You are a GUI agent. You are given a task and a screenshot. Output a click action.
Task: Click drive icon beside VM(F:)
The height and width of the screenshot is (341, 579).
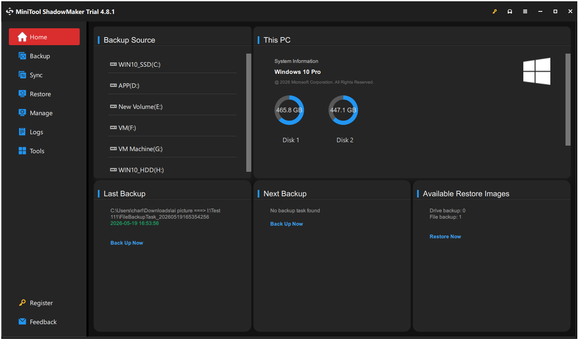click(x=113, y=128)
